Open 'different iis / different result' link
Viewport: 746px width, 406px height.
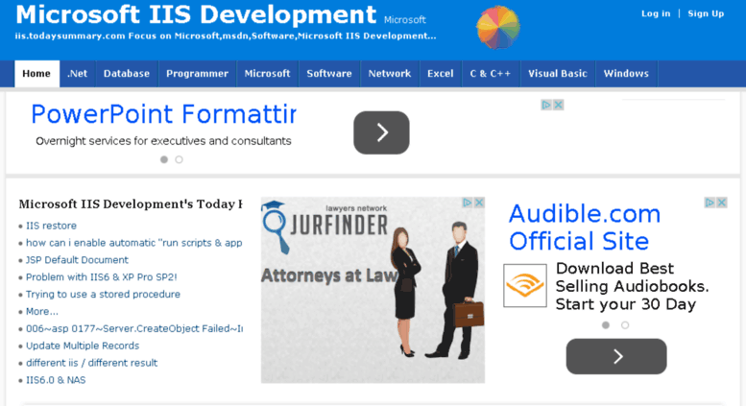[x=91, y=363]
